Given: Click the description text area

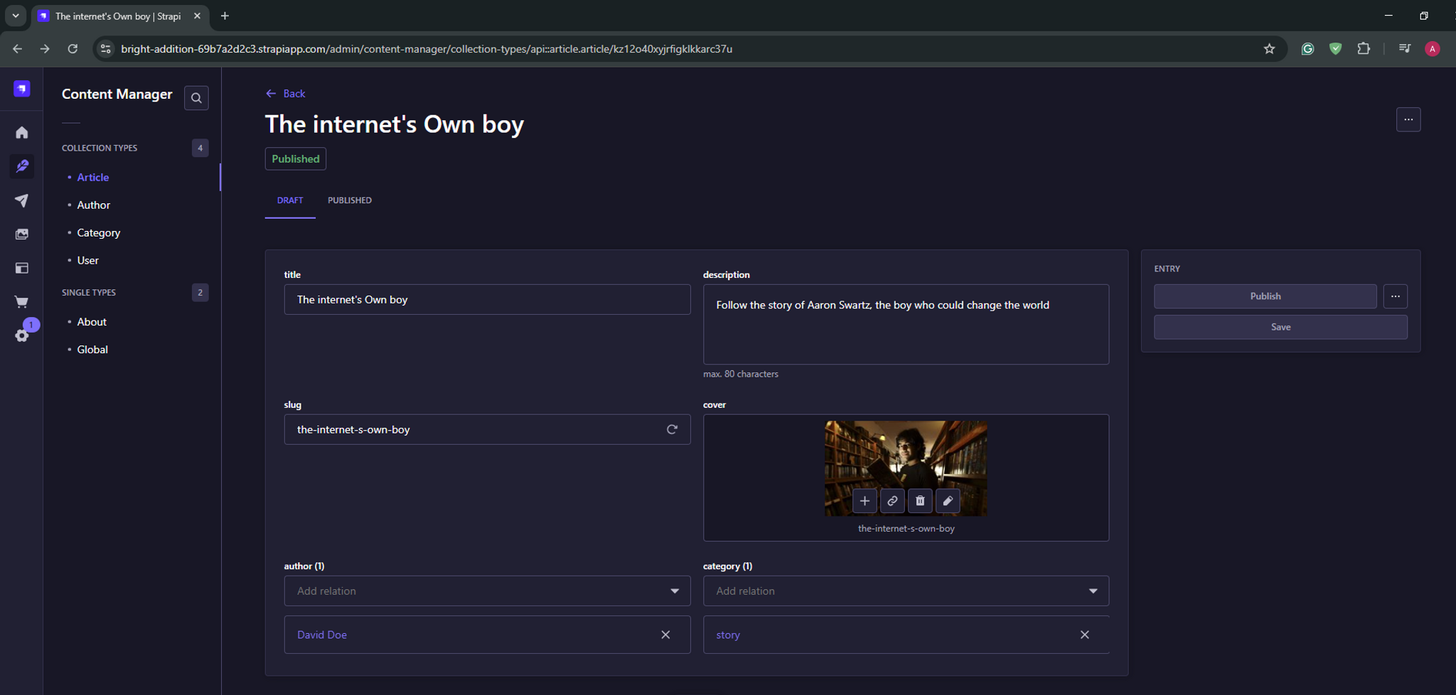Looking at the screenshot, I should pyautogui.click(x=906, y=325).
